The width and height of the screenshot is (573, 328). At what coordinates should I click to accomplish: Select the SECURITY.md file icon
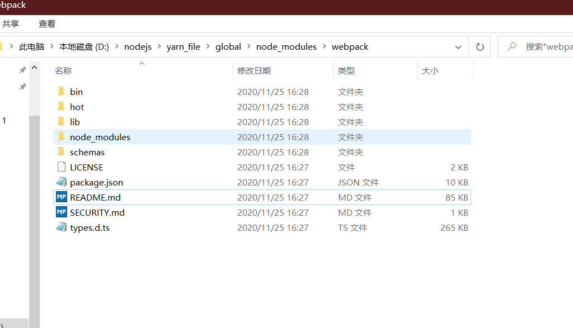tap(62, 212)
